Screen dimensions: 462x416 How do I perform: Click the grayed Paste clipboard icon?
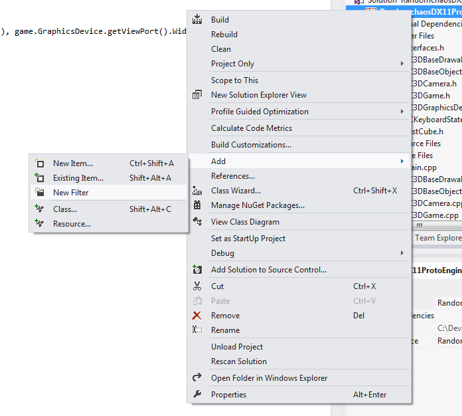pos(197,300)
